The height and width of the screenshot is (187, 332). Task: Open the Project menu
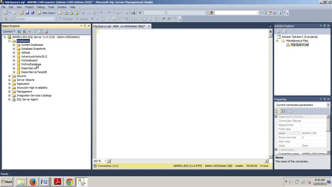[x=29, y=7]
